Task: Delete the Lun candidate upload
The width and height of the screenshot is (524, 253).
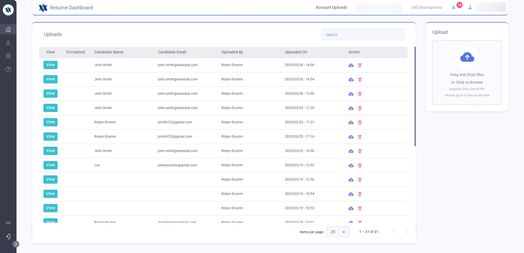Action: click(x=360, y=165)
